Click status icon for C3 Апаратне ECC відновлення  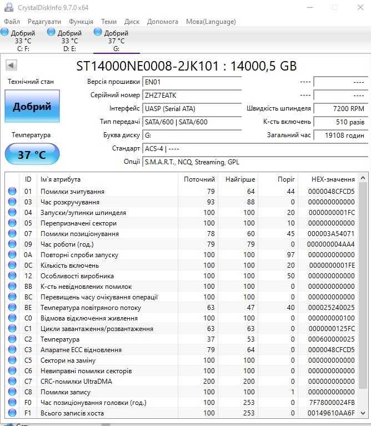coord(12,349)
